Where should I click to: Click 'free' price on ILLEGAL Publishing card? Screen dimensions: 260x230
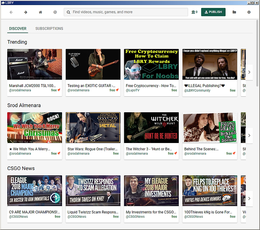233,90
